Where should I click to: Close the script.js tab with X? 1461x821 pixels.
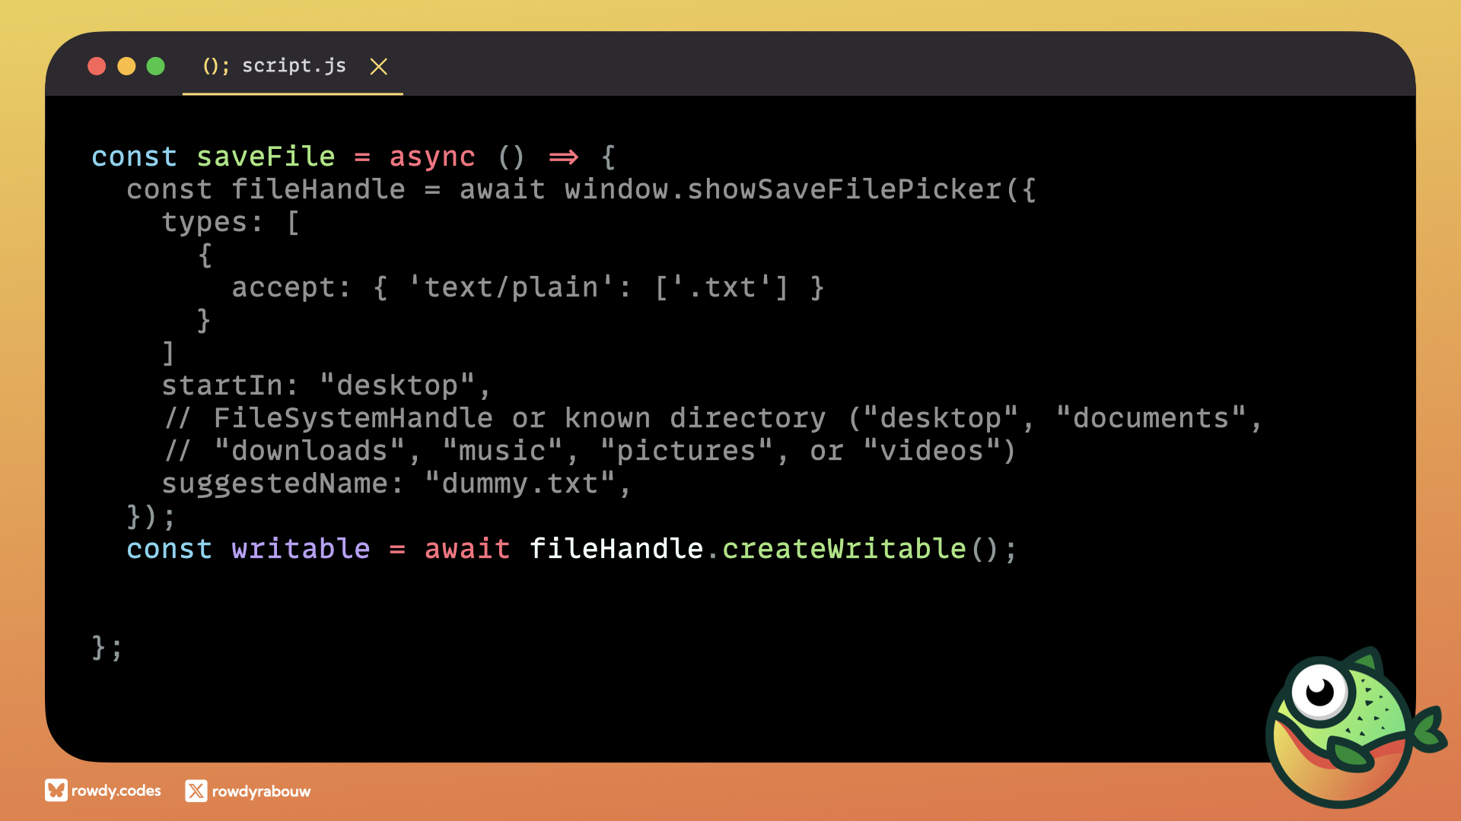click(378, 67)
